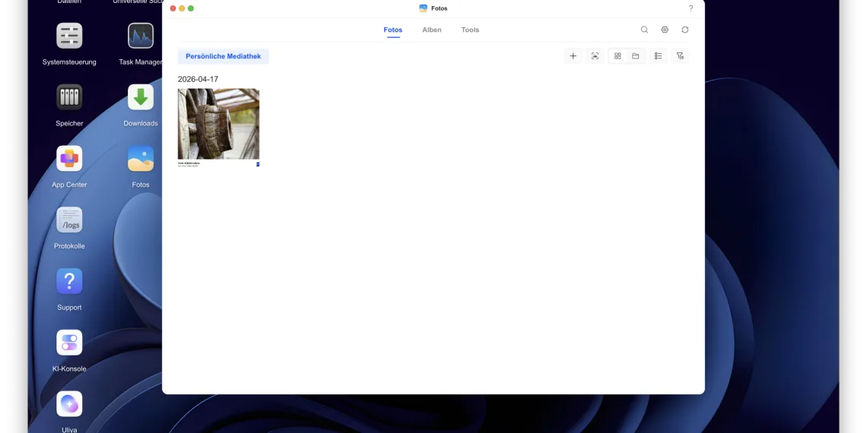Close the Fotos window

(173, 8)
